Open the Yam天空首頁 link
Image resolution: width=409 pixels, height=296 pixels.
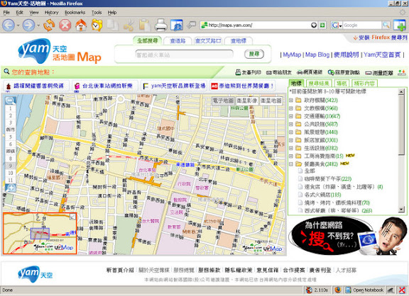tap(382, 55)
